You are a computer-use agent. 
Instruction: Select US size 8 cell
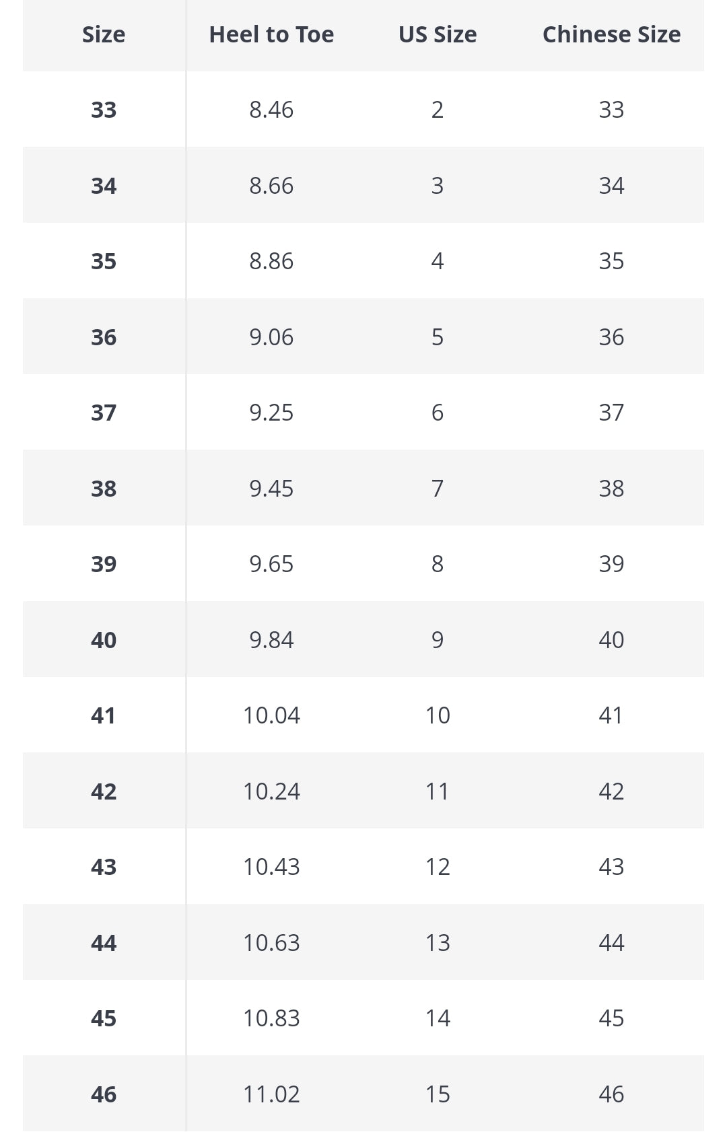[438, 564]
